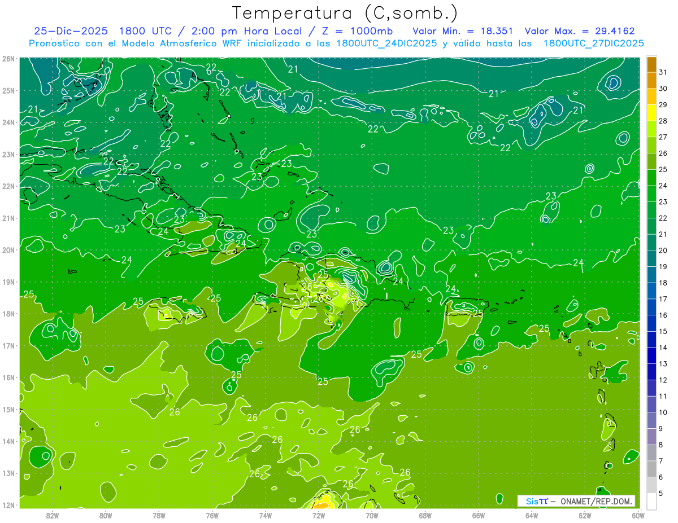678x523 pixels.
Task: Click the "72W" longitude axis label
Action: (x=319, y=515)
